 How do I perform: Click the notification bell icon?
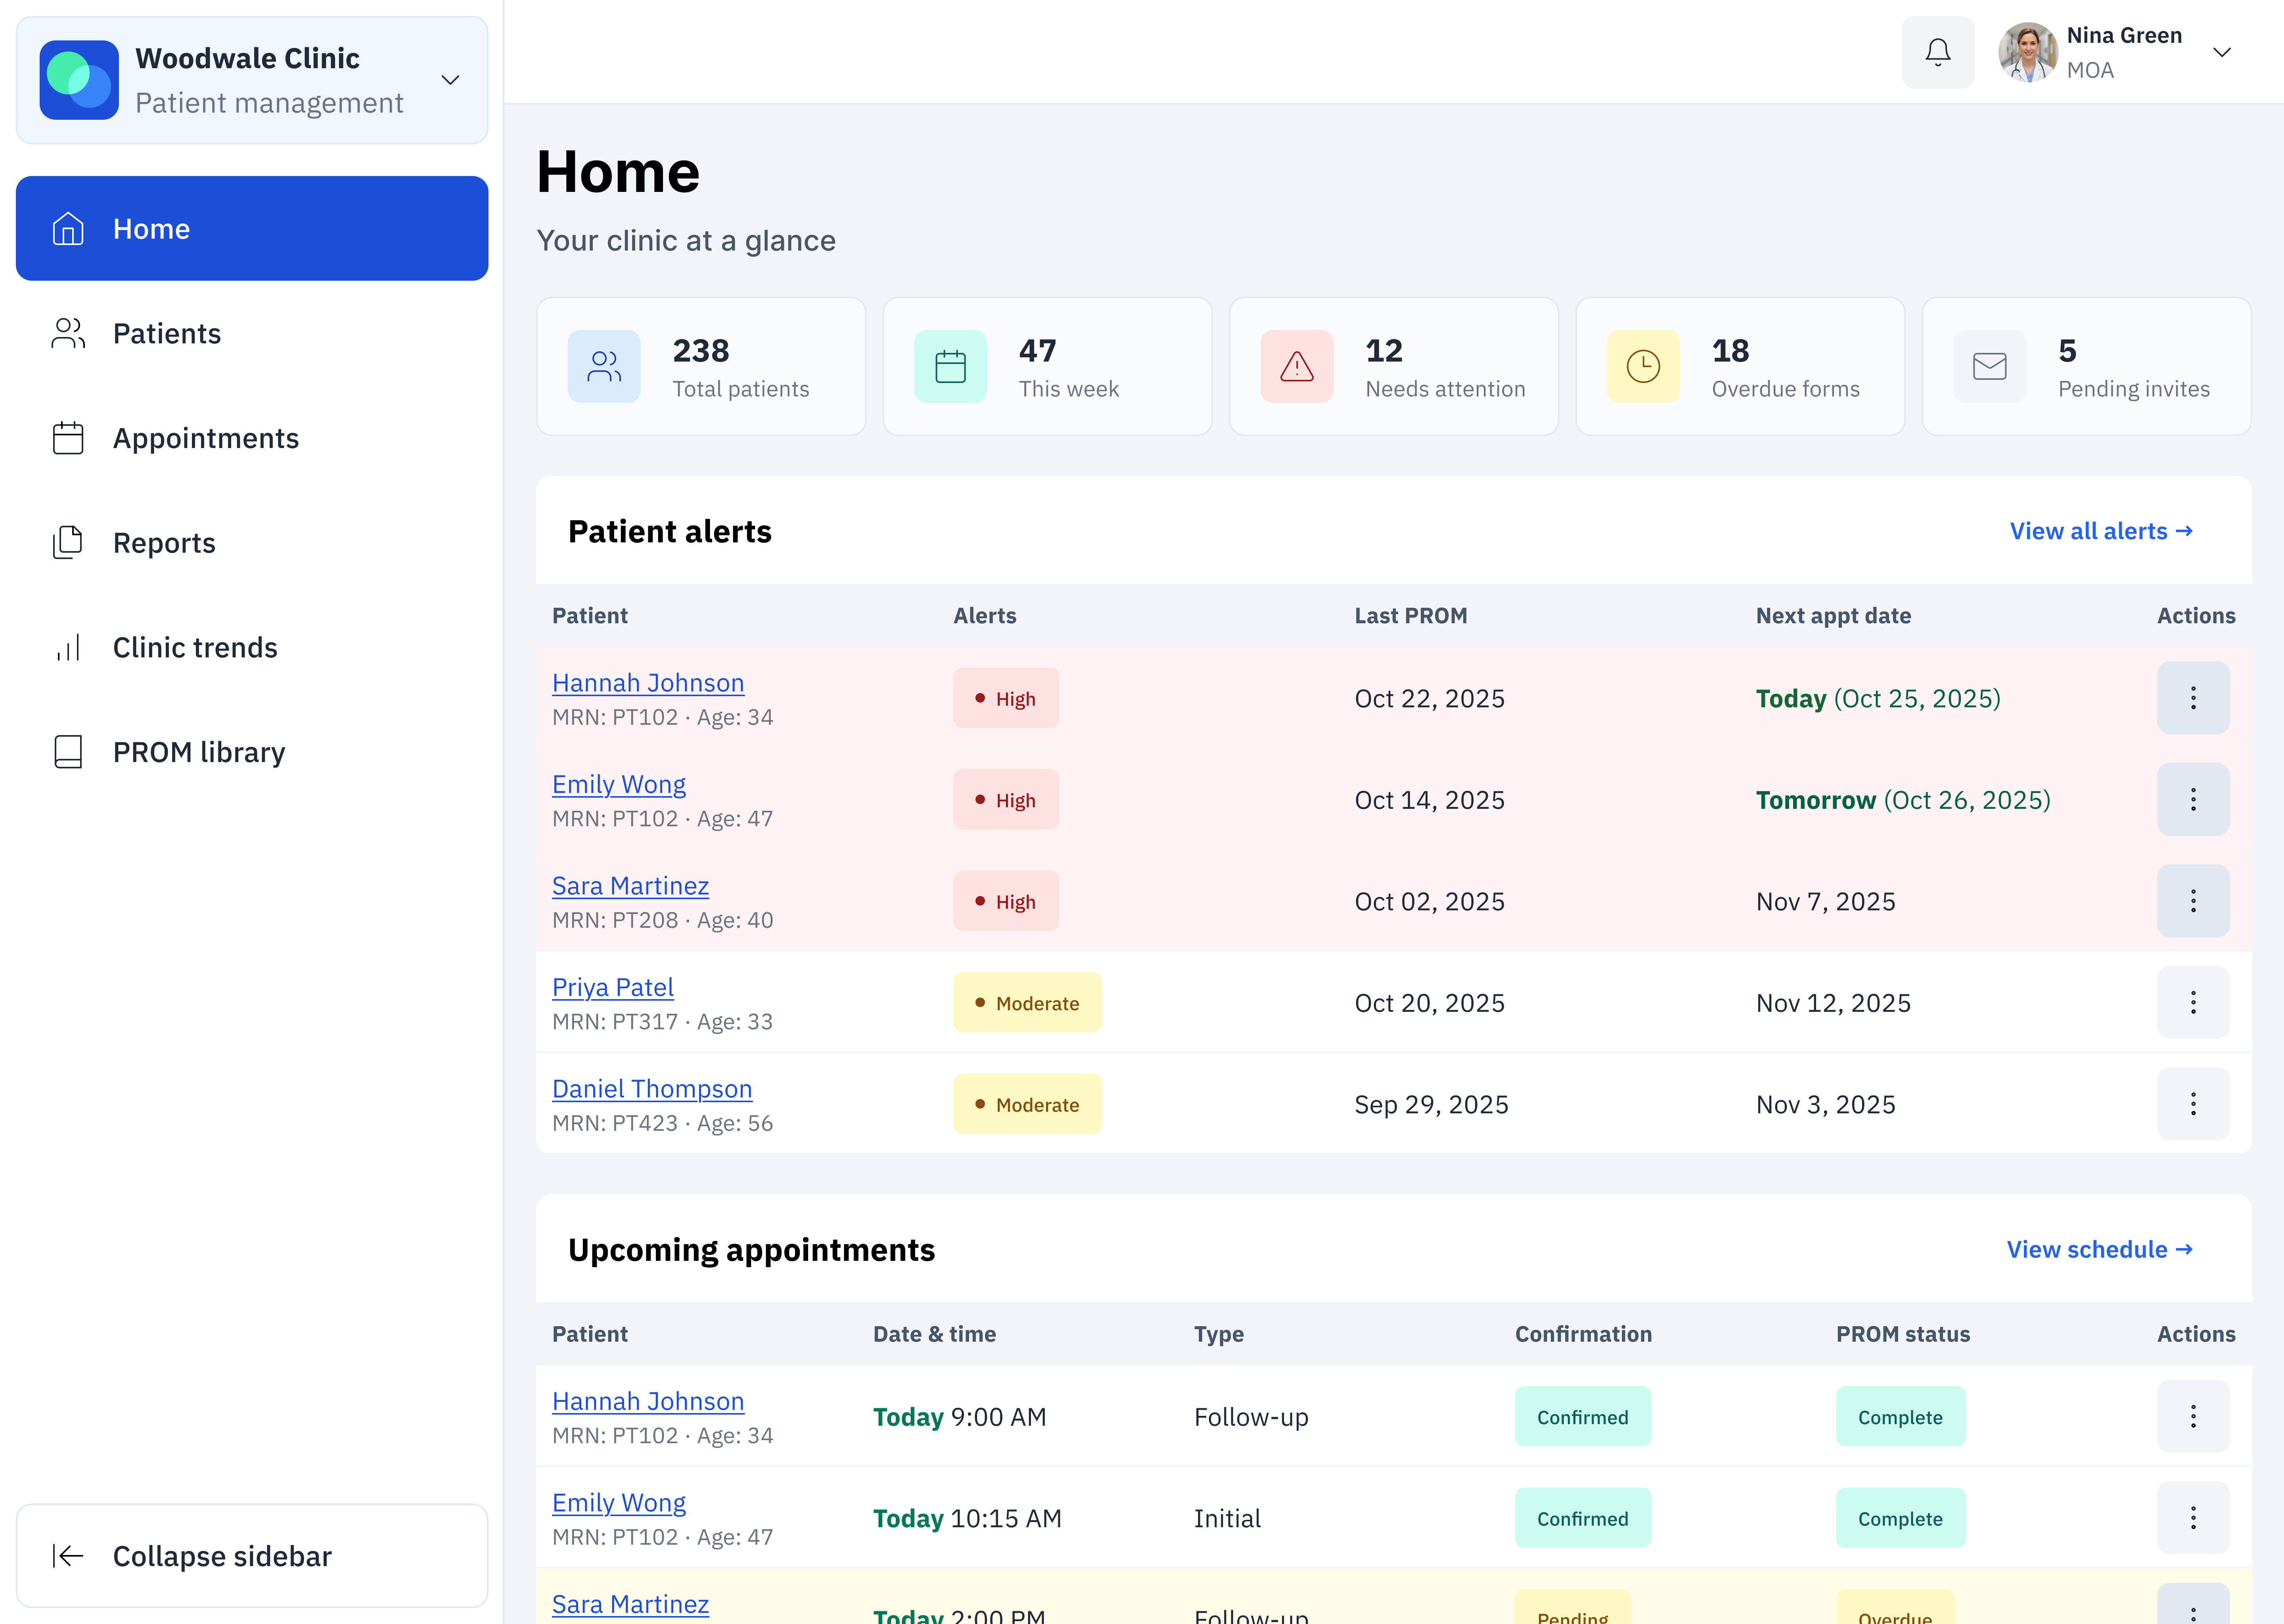tap(1937, 52)
